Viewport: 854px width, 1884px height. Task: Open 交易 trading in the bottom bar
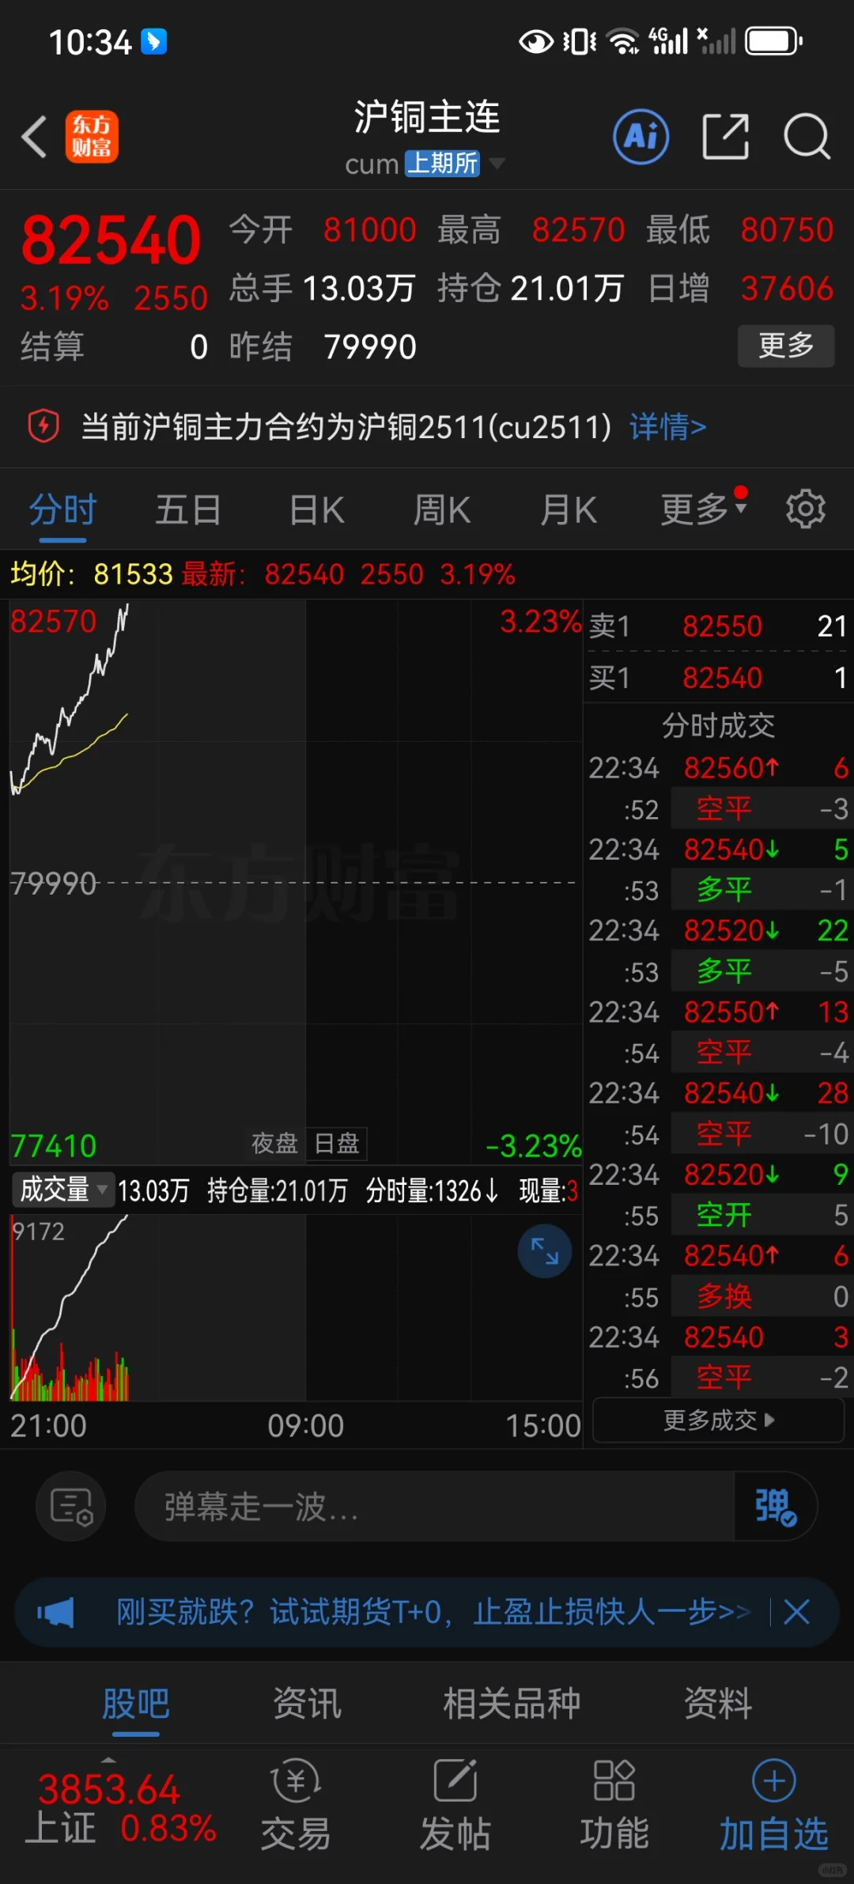point(296,1805)
